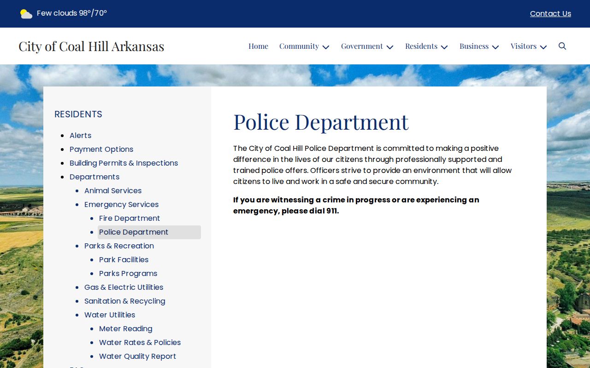Click the bold dial 911 emergency notice
The height and width of the screenshot is (368, 590).
pos(356,205)
